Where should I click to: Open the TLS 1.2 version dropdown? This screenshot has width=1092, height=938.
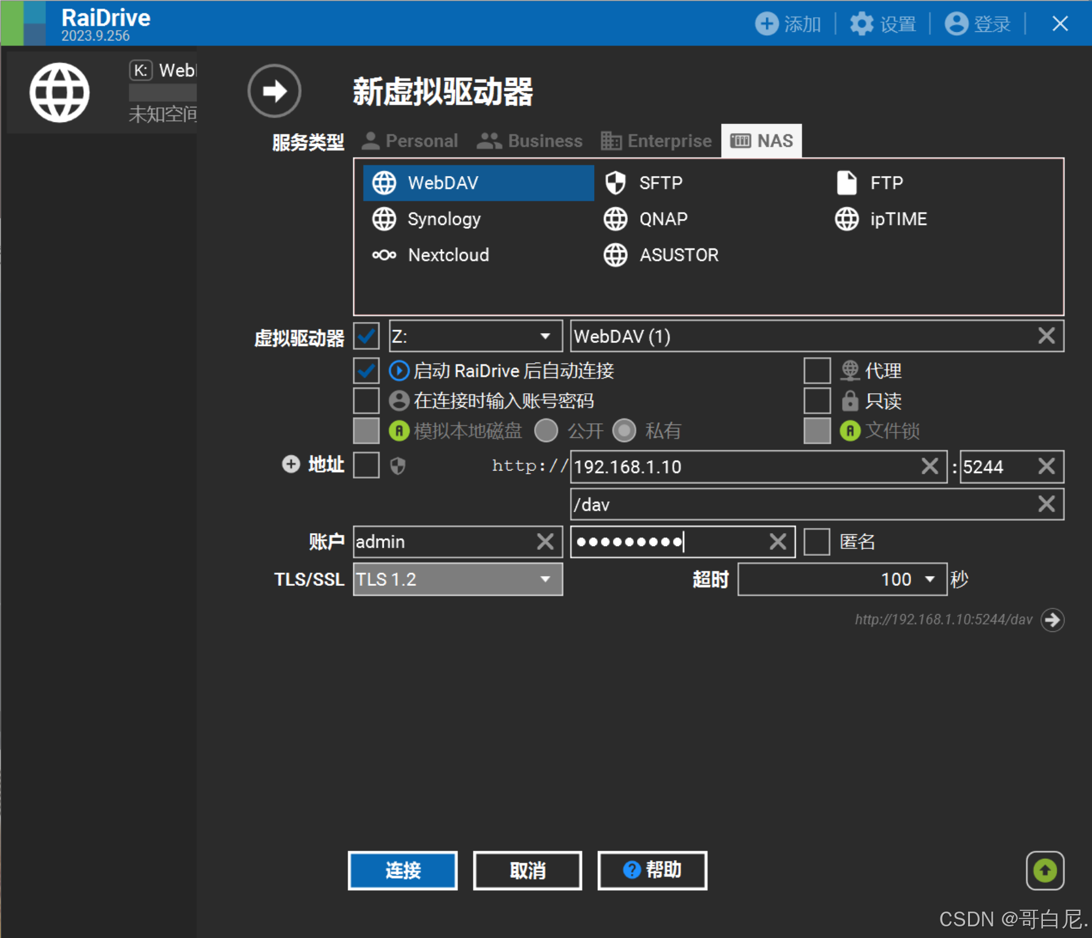click(458, 579)
